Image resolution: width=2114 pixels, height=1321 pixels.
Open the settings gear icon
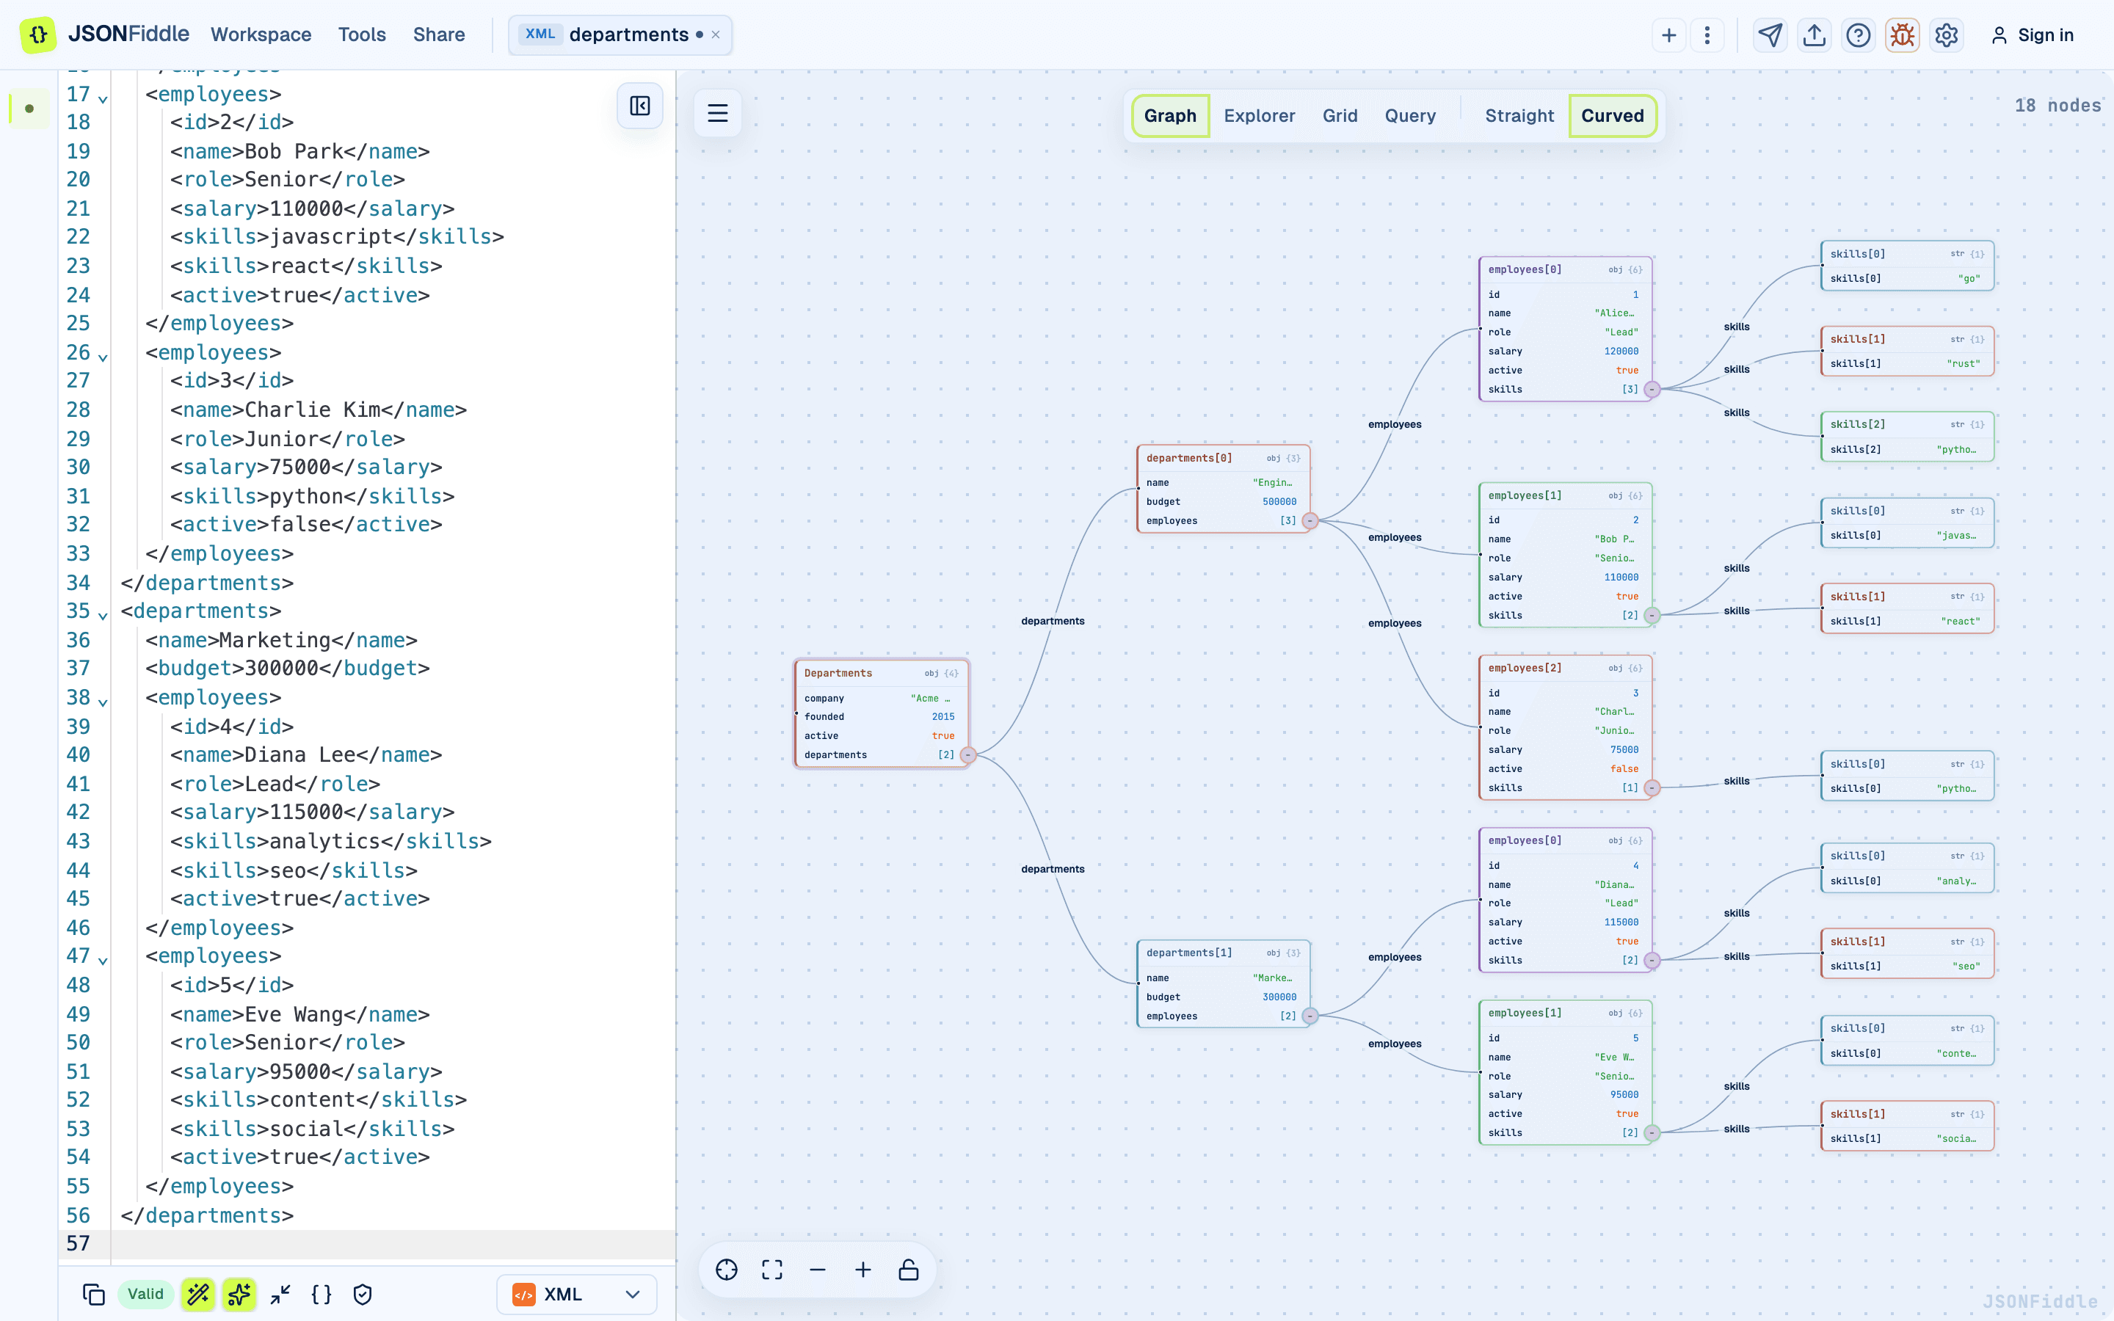[x=1947, y=35]
